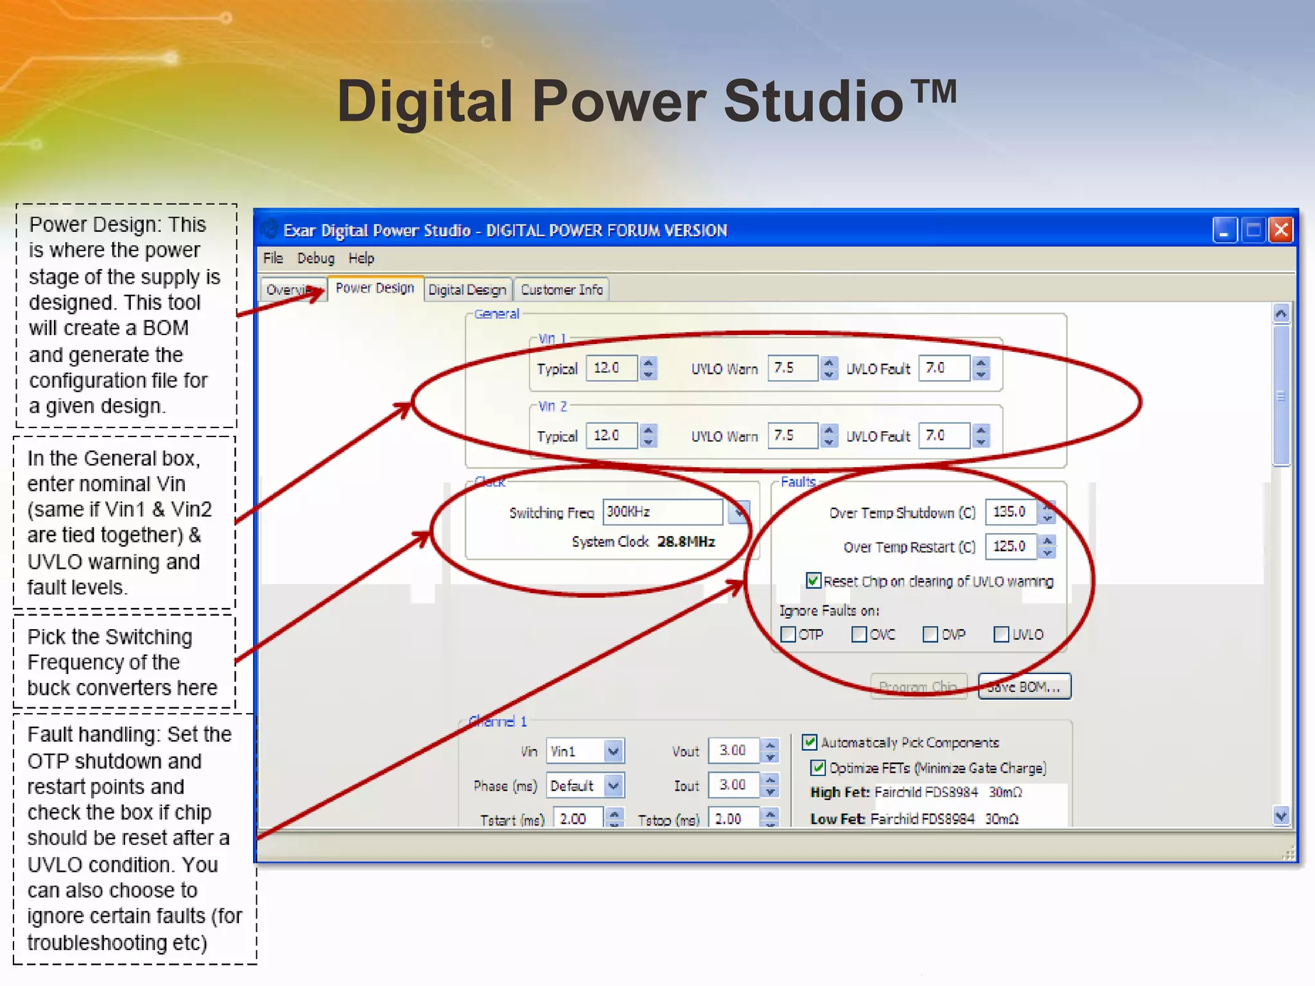Toggle Automatically Pick Components checkbox
Screen dimensions: 1315x986
coord(810,742)
